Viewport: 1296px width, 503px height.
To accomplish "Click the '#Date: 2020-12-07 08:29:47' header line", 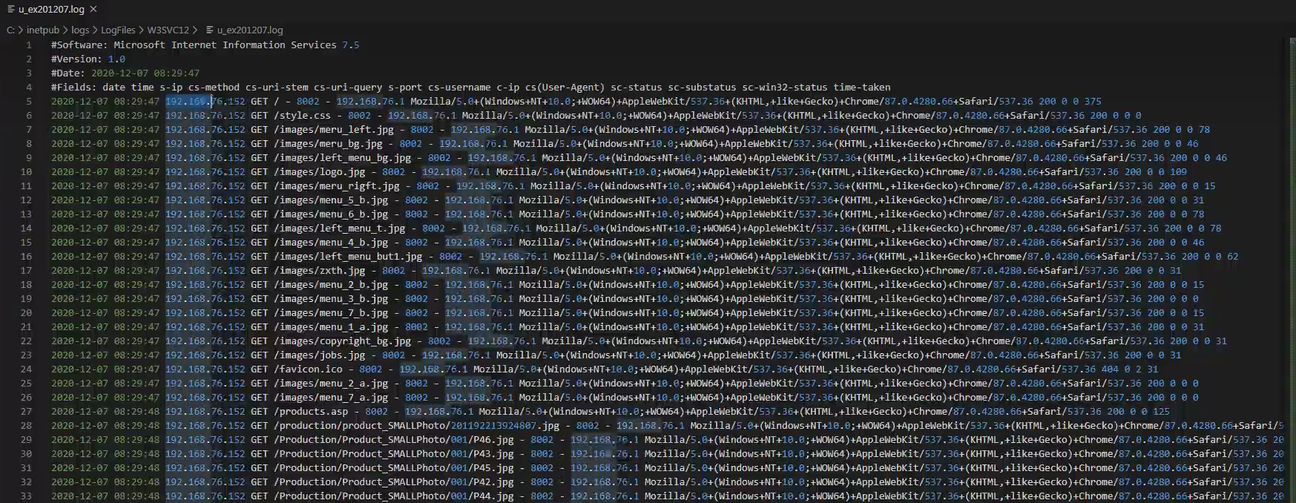I will click(125, 73).
